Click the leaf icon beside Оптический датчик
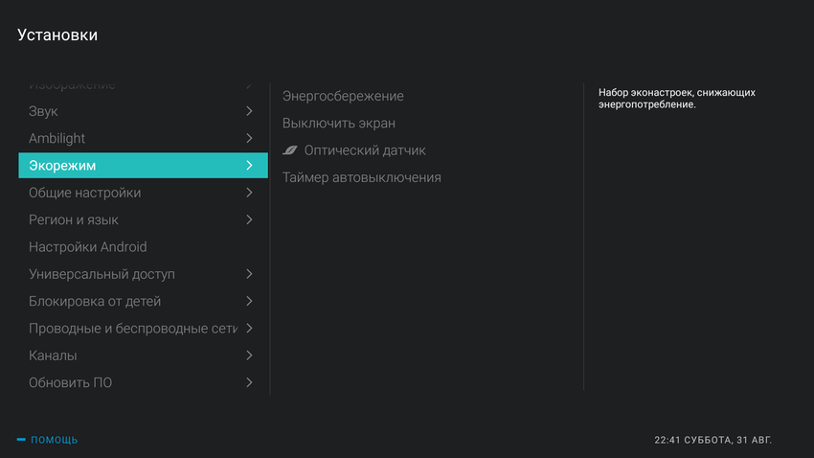 (x=290, y=150)
